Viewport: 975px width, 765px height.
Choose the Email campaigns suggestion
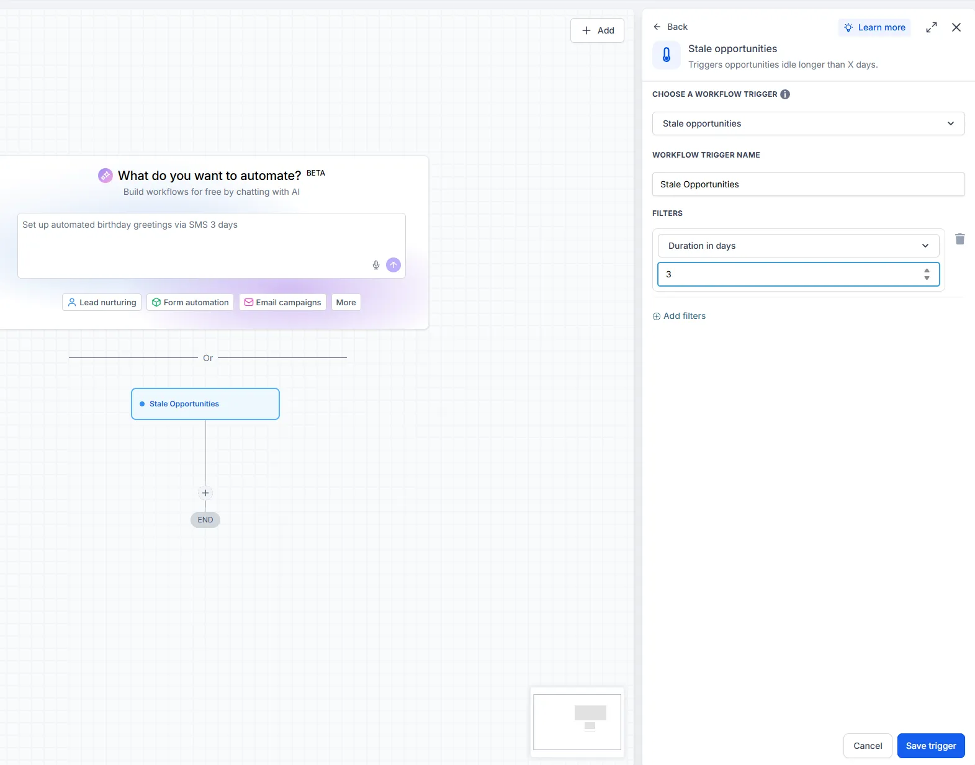[282, 302]
